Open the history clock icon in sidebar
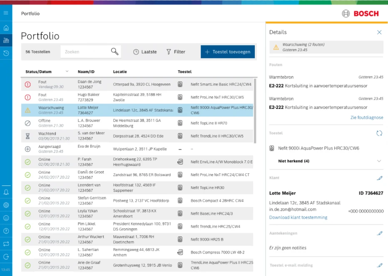This screenshot has height=276, width=388. 6,53
